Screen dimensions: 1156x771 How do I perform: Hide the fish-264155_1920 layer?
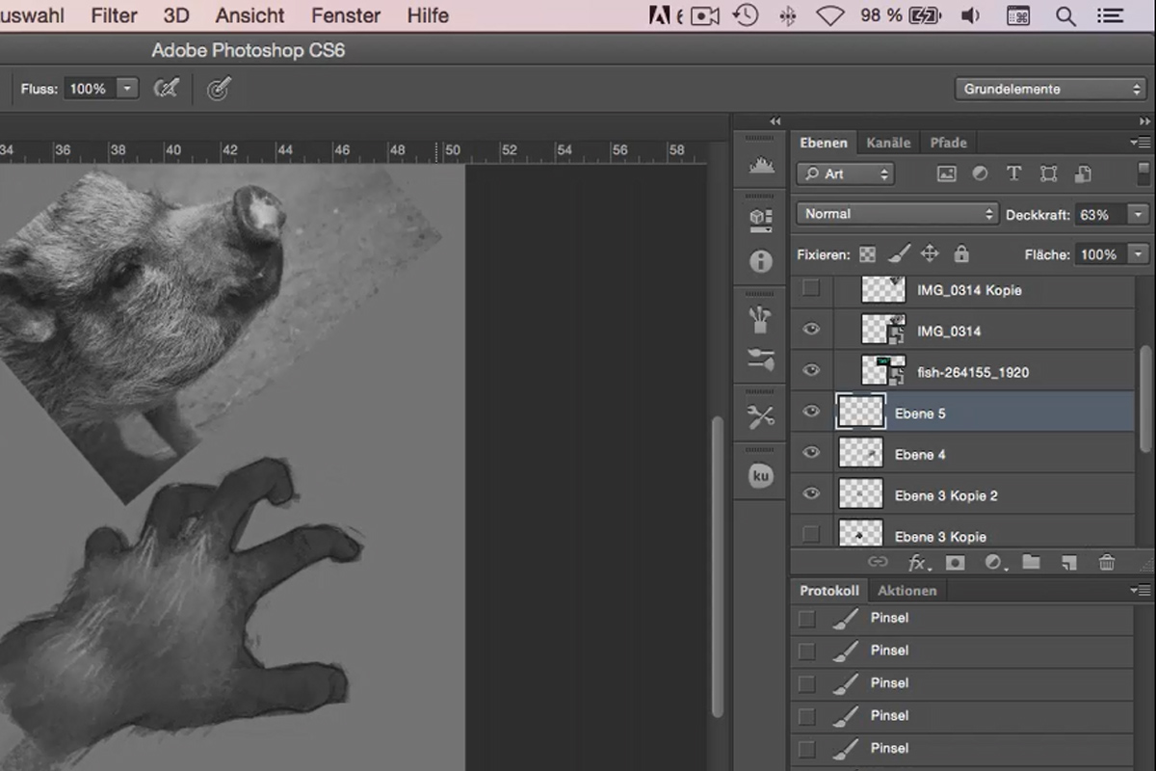pyautogui.click(x=811, y=370)
